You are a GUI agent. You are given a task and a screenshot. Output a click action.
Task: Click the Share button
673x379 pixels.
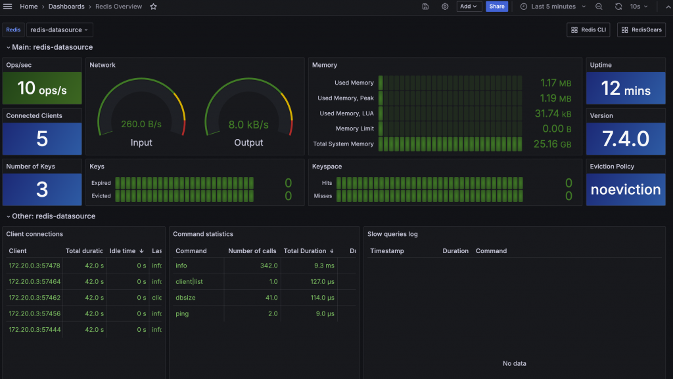point(497,7)
